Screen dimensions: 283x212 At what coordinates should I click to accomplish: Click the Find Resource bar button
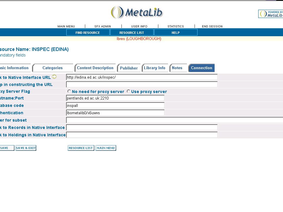point(88,32)
